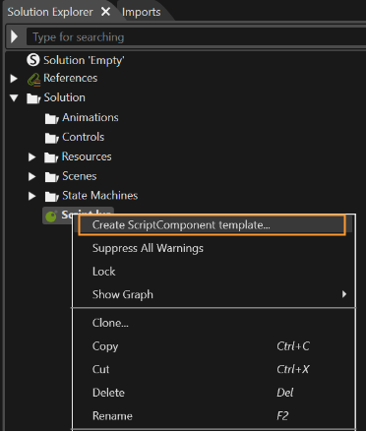Select the Controls folder icon
366x432 pixels.
52,138
